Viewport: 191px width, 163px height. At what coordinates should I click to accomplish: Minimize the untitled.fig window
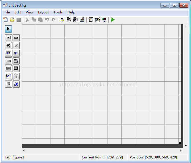point(165,5)
